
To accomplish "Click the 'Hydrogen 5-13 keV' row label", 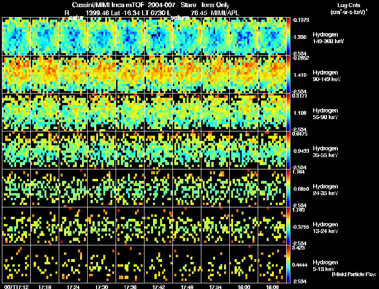I will click(x=325, y=266).
